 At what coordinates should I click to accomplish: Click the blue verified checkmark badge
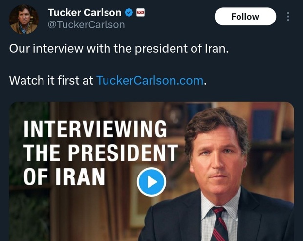pyautogui.click(x=129, y=13)
